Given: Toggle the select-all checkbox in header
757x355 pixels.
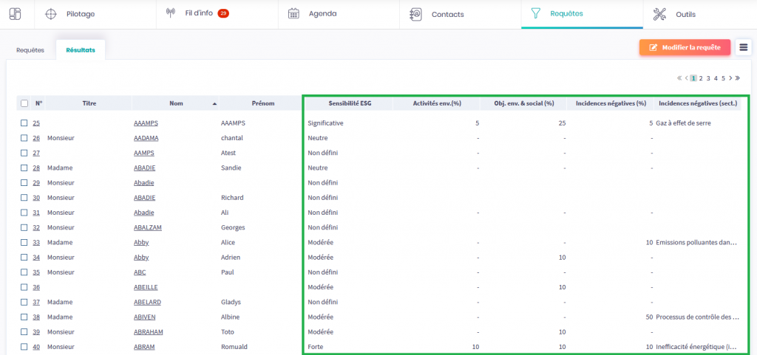Looking at the screenshot, I should tap(24, 103).
